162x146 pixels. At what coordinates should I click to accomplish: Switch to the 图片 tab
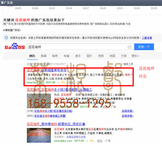(89, 56)
